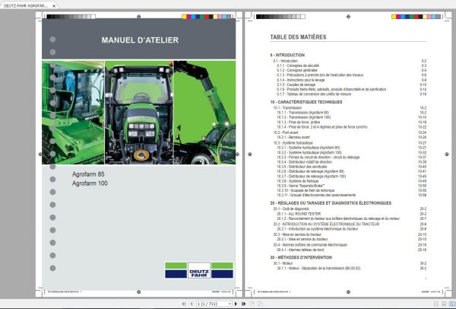This screenshot has width=456, height=309.
Task: Open entry 10.3.10 Soupape de frein de remorque
Action: point(306,190)
